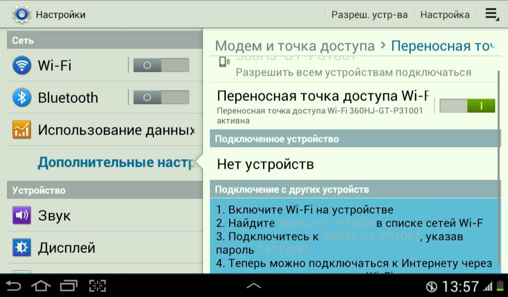This screenshot has width=508, height=297.
Task: Tap instruction step 4 about Internet connection
Action: 354,263
